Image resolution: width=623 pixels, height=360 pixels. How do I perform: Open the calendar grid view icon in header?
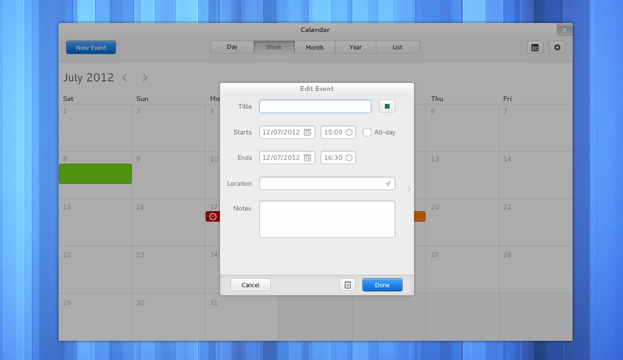point(535,47)
